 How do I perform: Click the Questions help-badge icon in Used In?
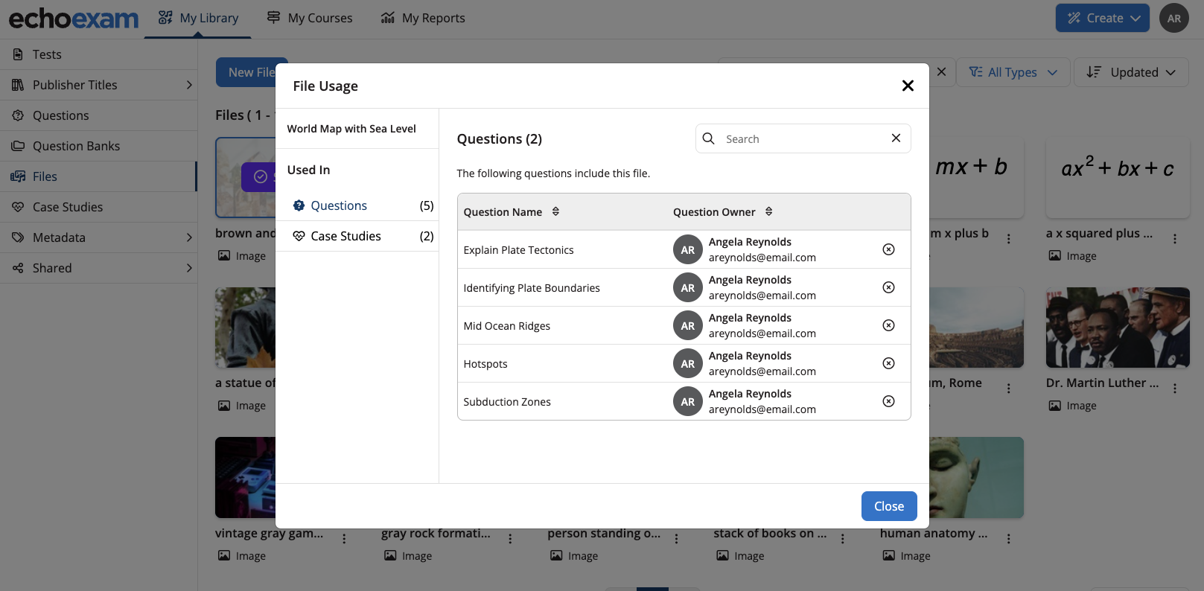(299, 205)
